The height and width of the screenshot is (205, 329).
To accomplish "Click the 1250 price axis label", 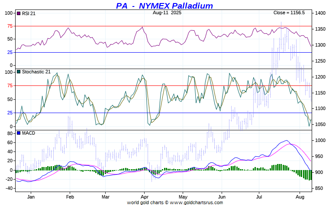I will 320,61.
